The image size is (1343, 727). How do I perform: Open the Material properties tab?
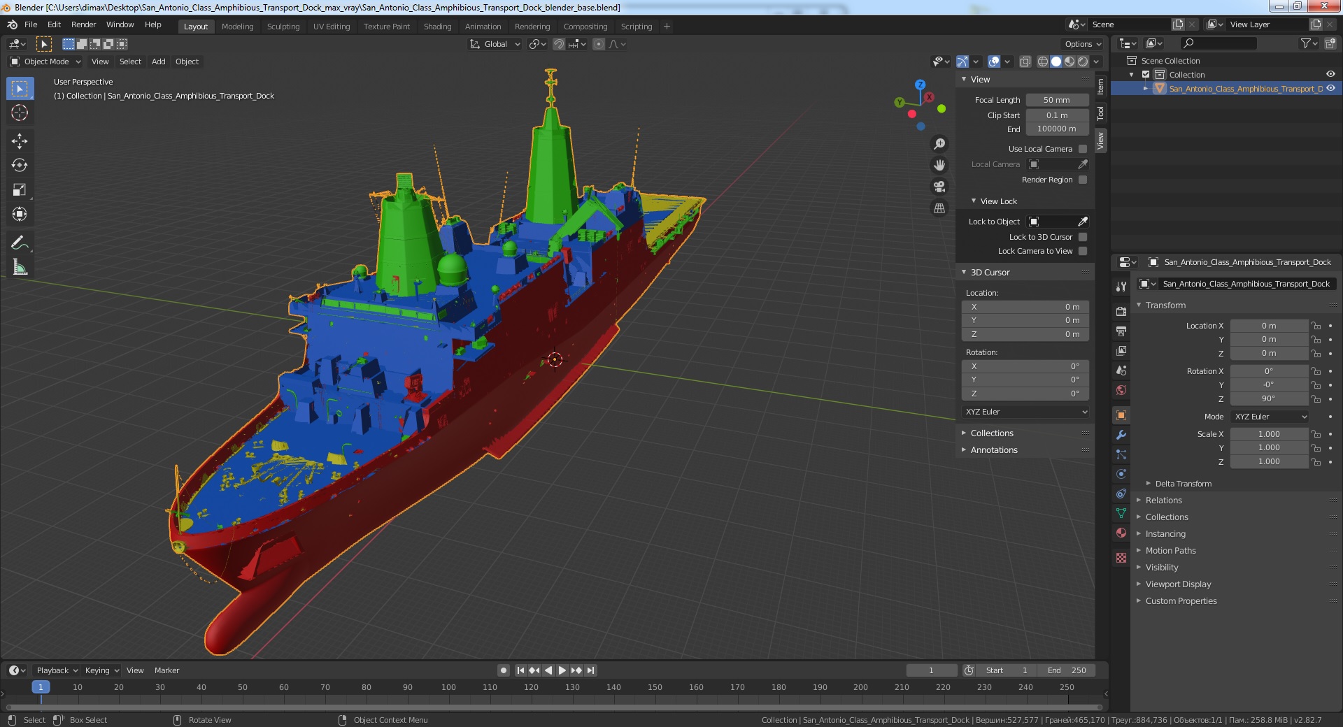click(1121, 533)
